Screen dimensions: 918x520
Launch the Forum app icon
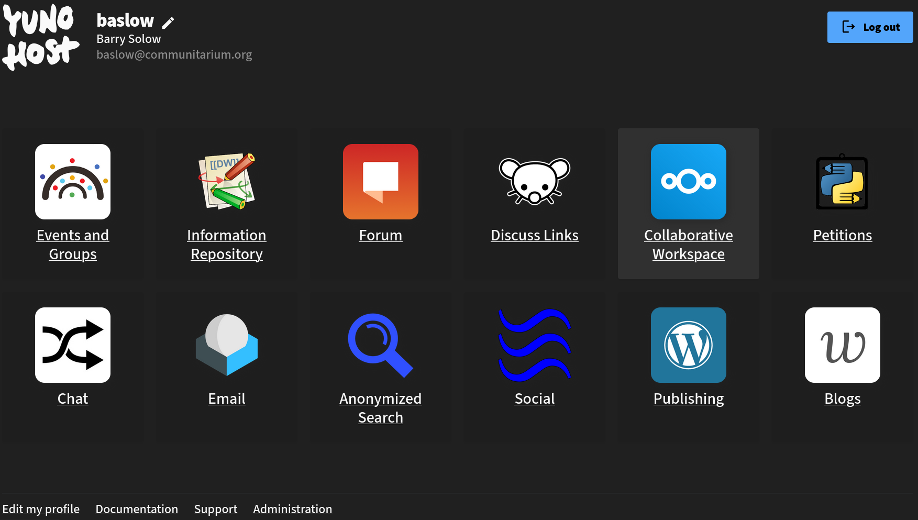[x=381, y=182]
